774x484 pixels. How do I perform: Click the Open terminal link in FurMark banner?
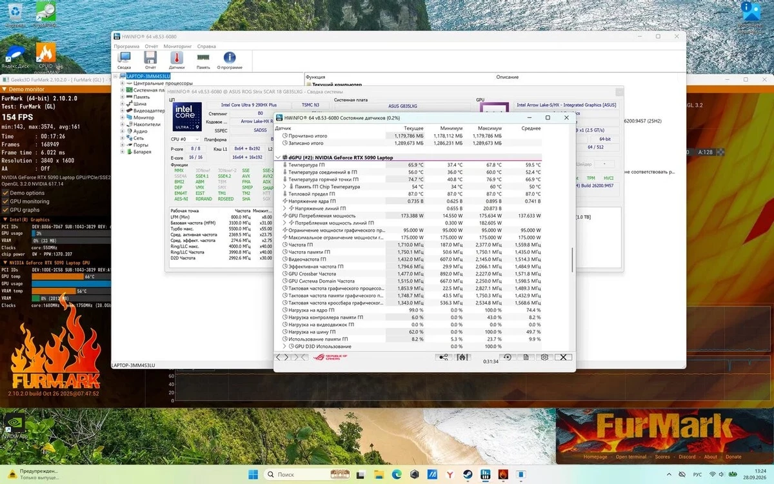pos(631,457)
